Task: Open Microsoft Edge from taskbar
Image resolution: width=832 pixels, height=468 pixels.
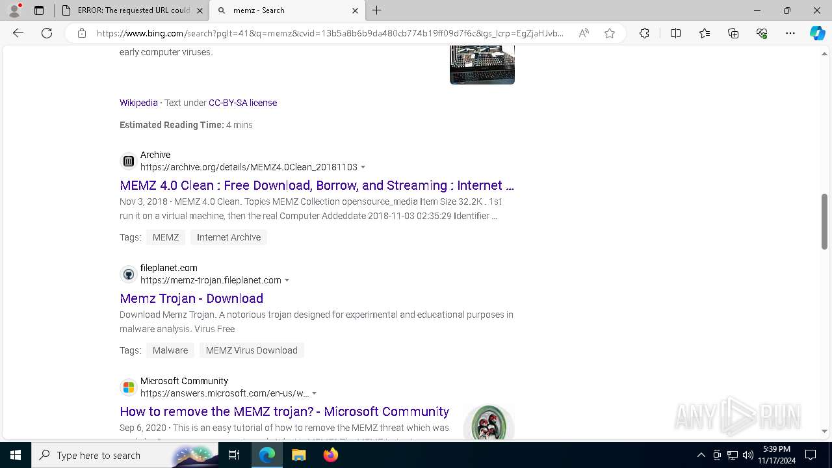Action: 267,455
